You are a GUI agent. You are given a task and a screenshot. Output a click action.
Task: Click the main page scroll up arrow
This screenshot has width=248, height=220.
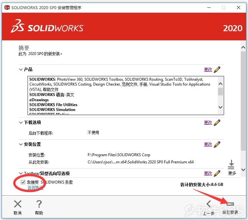[243, 48]
